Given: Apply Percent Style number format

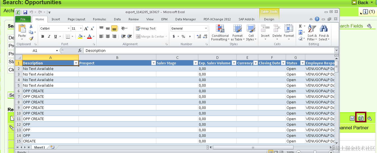Looking at the screenshot, I should [x=183, y=37].
